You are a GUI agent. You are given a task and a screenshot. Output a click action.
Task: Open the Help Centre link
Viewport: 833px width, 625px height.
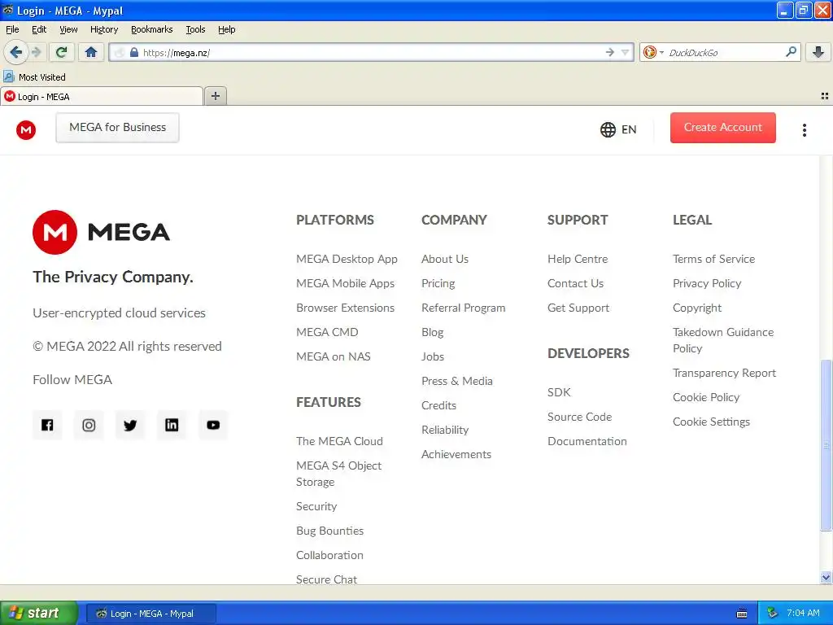578,259
